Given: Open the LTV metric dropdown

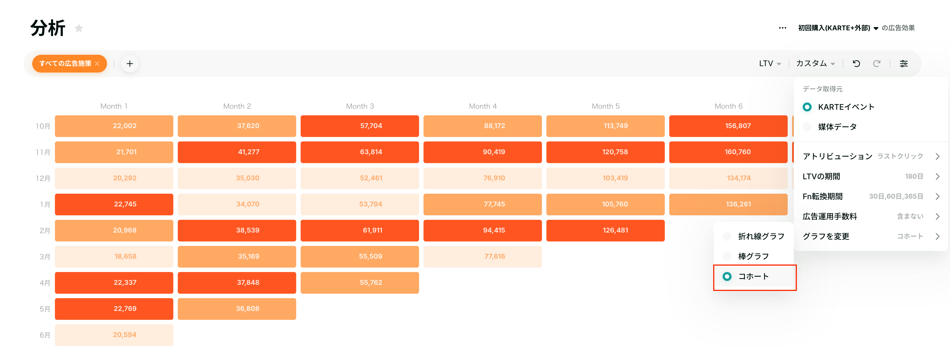Looking at the screenshot, I should click(x=770, y=64).
